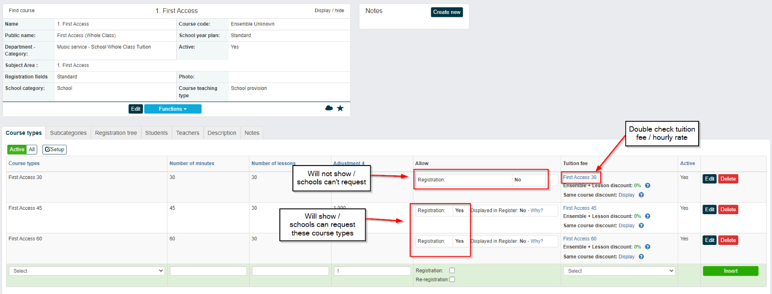Select the First Access 60 course type name
The height and width of the screenshot is (294, 772).
(25, 239)
